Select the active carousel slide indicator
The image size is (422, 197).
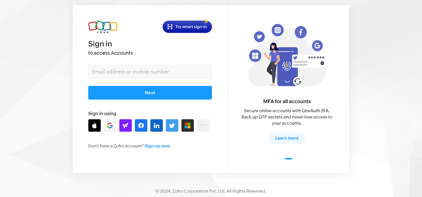(288, 159)
